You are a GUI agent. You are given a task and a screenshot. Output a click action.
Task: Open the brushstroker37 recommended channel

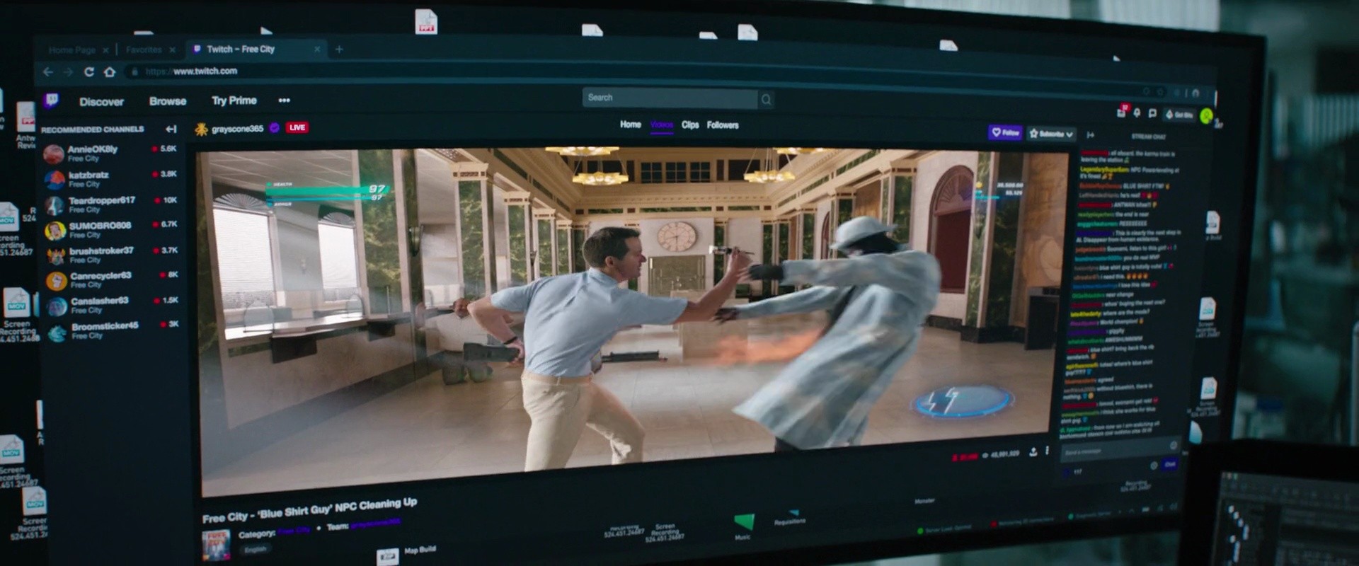[x=113, y=255]
